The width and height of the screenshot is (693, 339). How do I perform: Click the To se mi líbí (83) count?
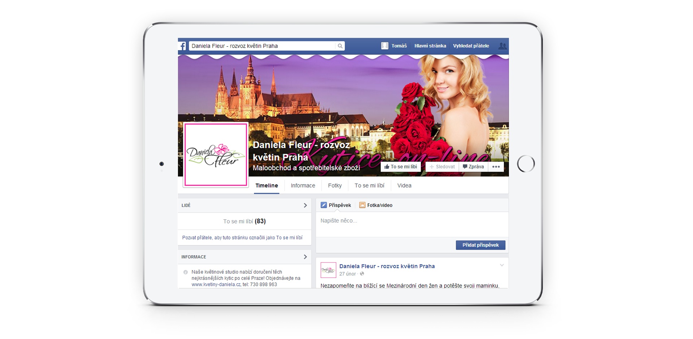coord(244,221)
